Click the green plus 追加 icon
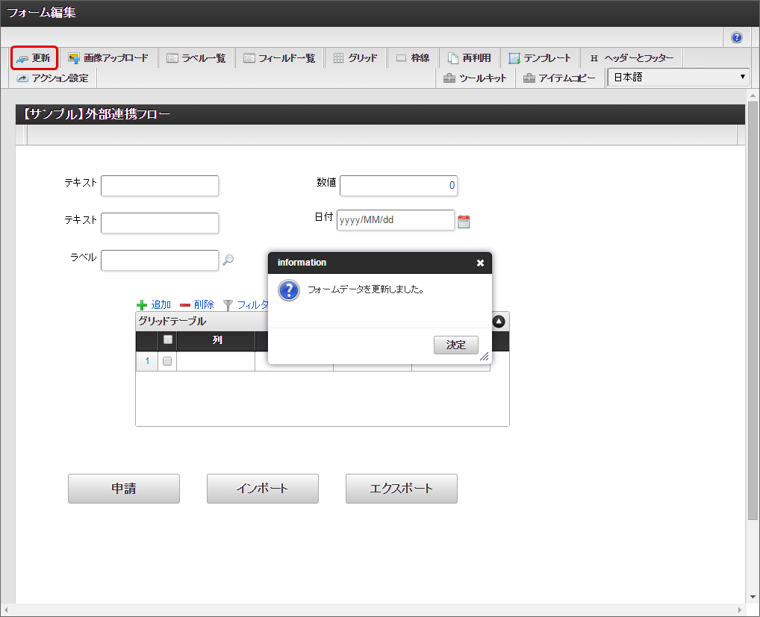Image resolution: width=760 pixels, height=617 pixels. pos(142,305)
